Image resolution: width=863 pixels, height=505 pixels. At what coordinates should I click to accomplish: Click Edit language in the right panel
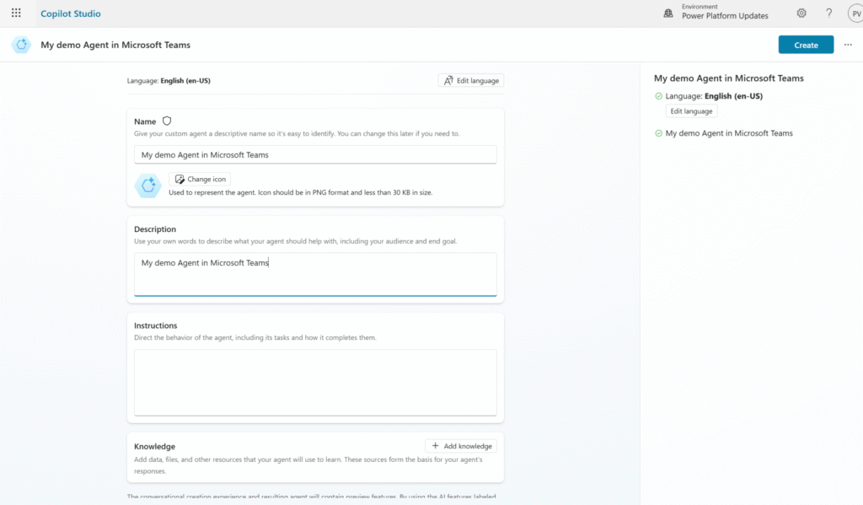click(x=691, y=111)
